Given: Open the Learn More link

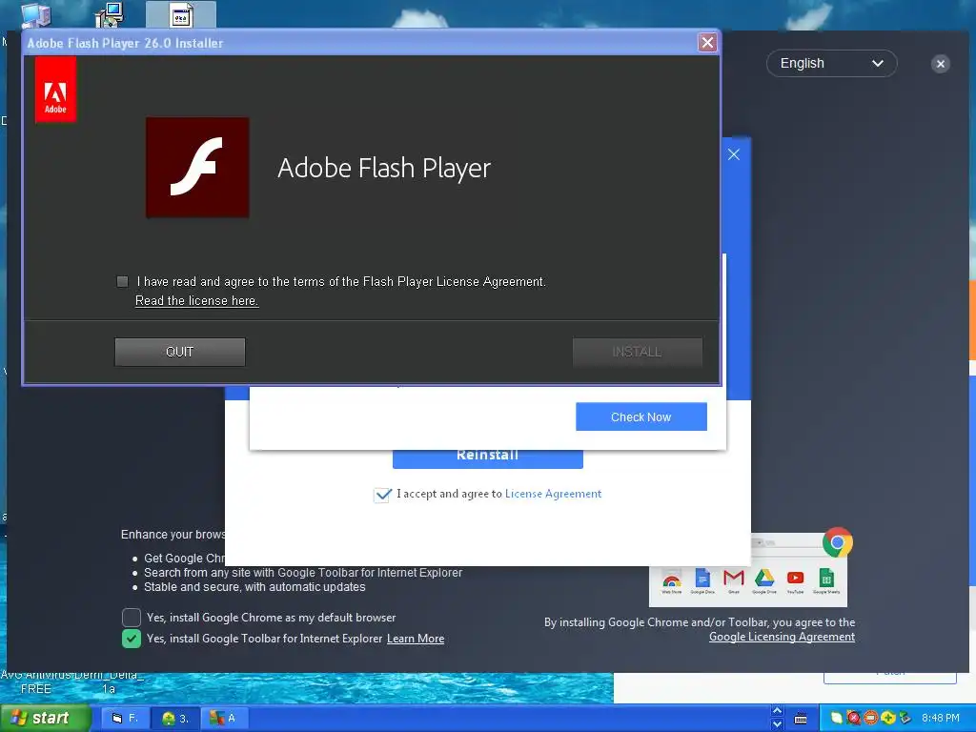Looking at the screenshot, I should click(416, 639).
